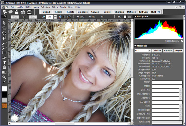Screen dimensions: 186x126
Task: Open the EXIF metadata type dropdown
Action: (143, 51)
